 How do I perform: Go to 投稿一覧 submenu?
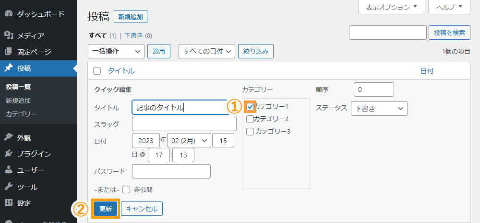pyautogui.click(x=18, y=87)
